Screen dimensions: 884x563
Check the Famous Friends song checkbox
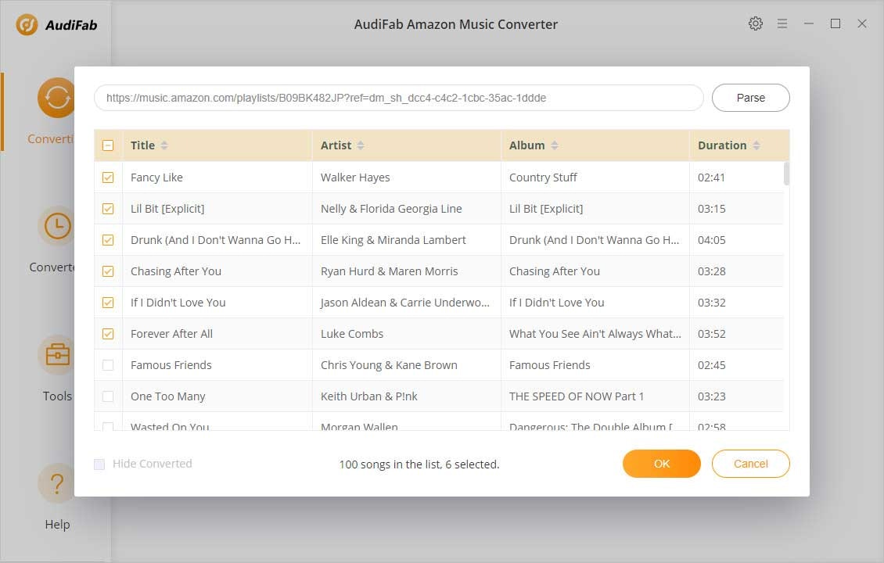coord(108,365)
